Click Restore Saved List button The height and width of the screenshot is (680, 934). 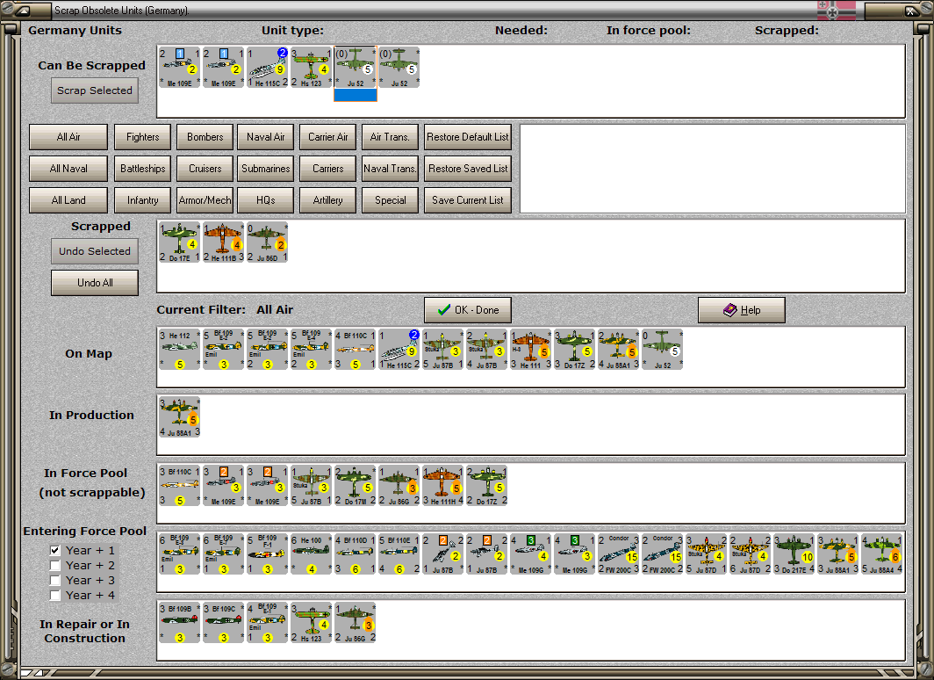coord(468,169)
